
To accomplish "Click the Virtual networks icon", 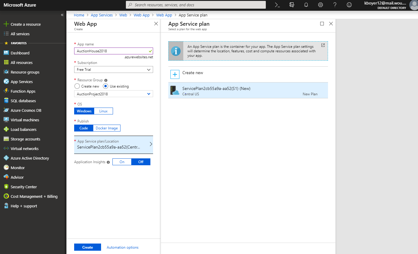I will coord(6,149).
